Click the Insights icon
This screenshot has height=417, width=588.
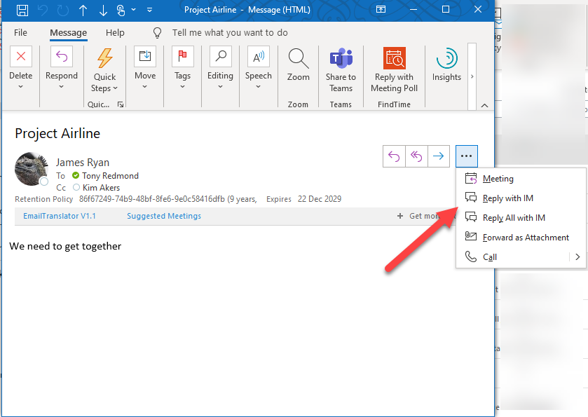(x=446, y=57)
